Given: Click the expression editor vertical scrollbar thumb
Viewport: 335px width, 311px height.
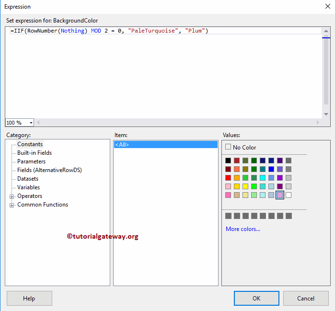Looking at the screenshot, I should tap(326, 71).
